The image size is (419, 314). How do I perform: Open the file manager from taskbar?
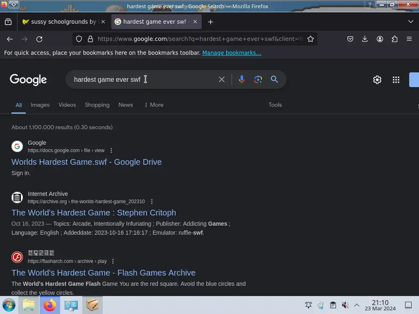click(x=29, y=305)
